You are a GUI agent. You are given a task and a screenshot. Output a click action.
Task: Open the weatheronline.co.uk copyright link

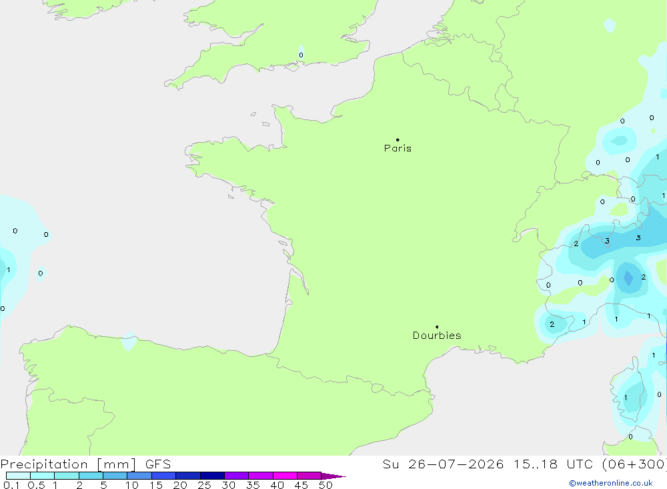pos(611,483)
